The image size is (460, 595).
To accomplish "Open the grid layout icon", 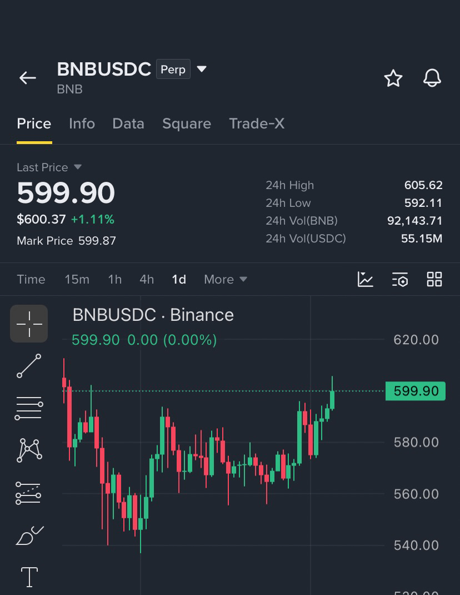I will coord(434,279).
